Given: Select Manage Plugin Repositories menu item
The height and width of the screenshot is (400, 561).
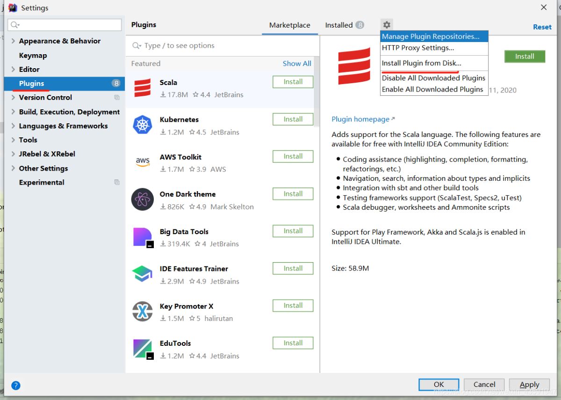Looking at the screenshot, I should 434,36.
